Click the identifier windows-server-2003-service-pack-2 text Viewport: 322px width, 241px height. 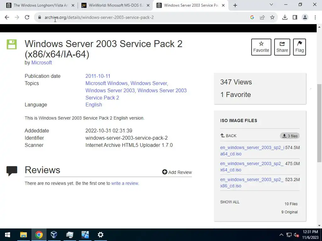[126, 138]
